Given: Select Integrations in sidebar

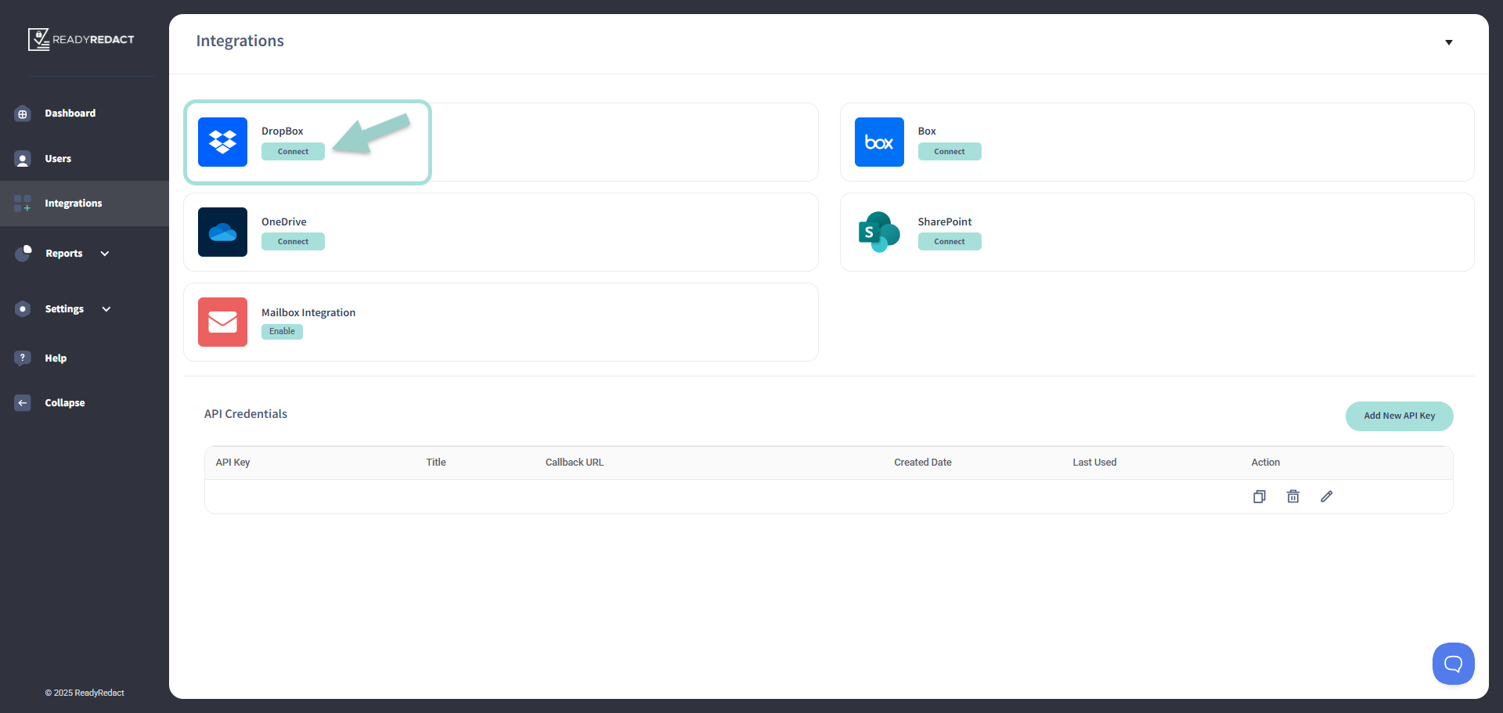Looking at the screenshot, I should point(74,203).
